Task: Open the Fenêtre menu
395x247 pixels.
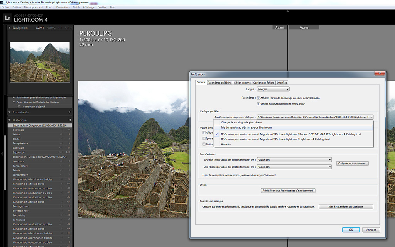Action: [x=102, y=7]
